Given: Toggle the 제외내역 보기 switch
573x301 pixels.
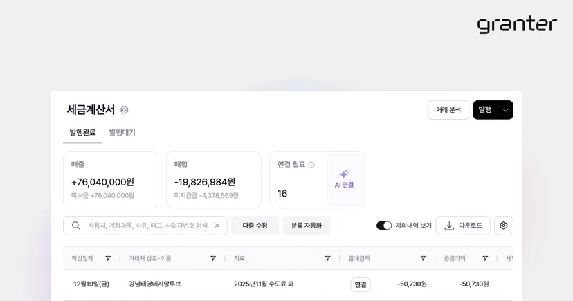Looking at the screenshot, I should 384,226.
